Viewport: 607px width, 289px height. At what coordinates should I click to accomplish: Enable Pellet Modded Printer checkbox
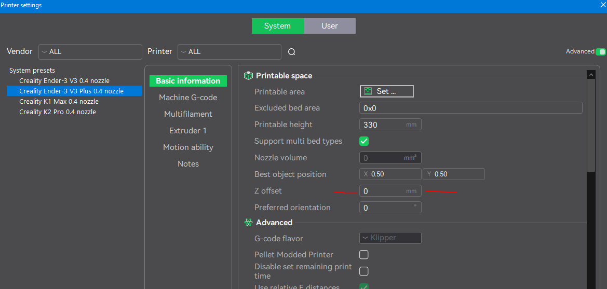click(364, 255)
